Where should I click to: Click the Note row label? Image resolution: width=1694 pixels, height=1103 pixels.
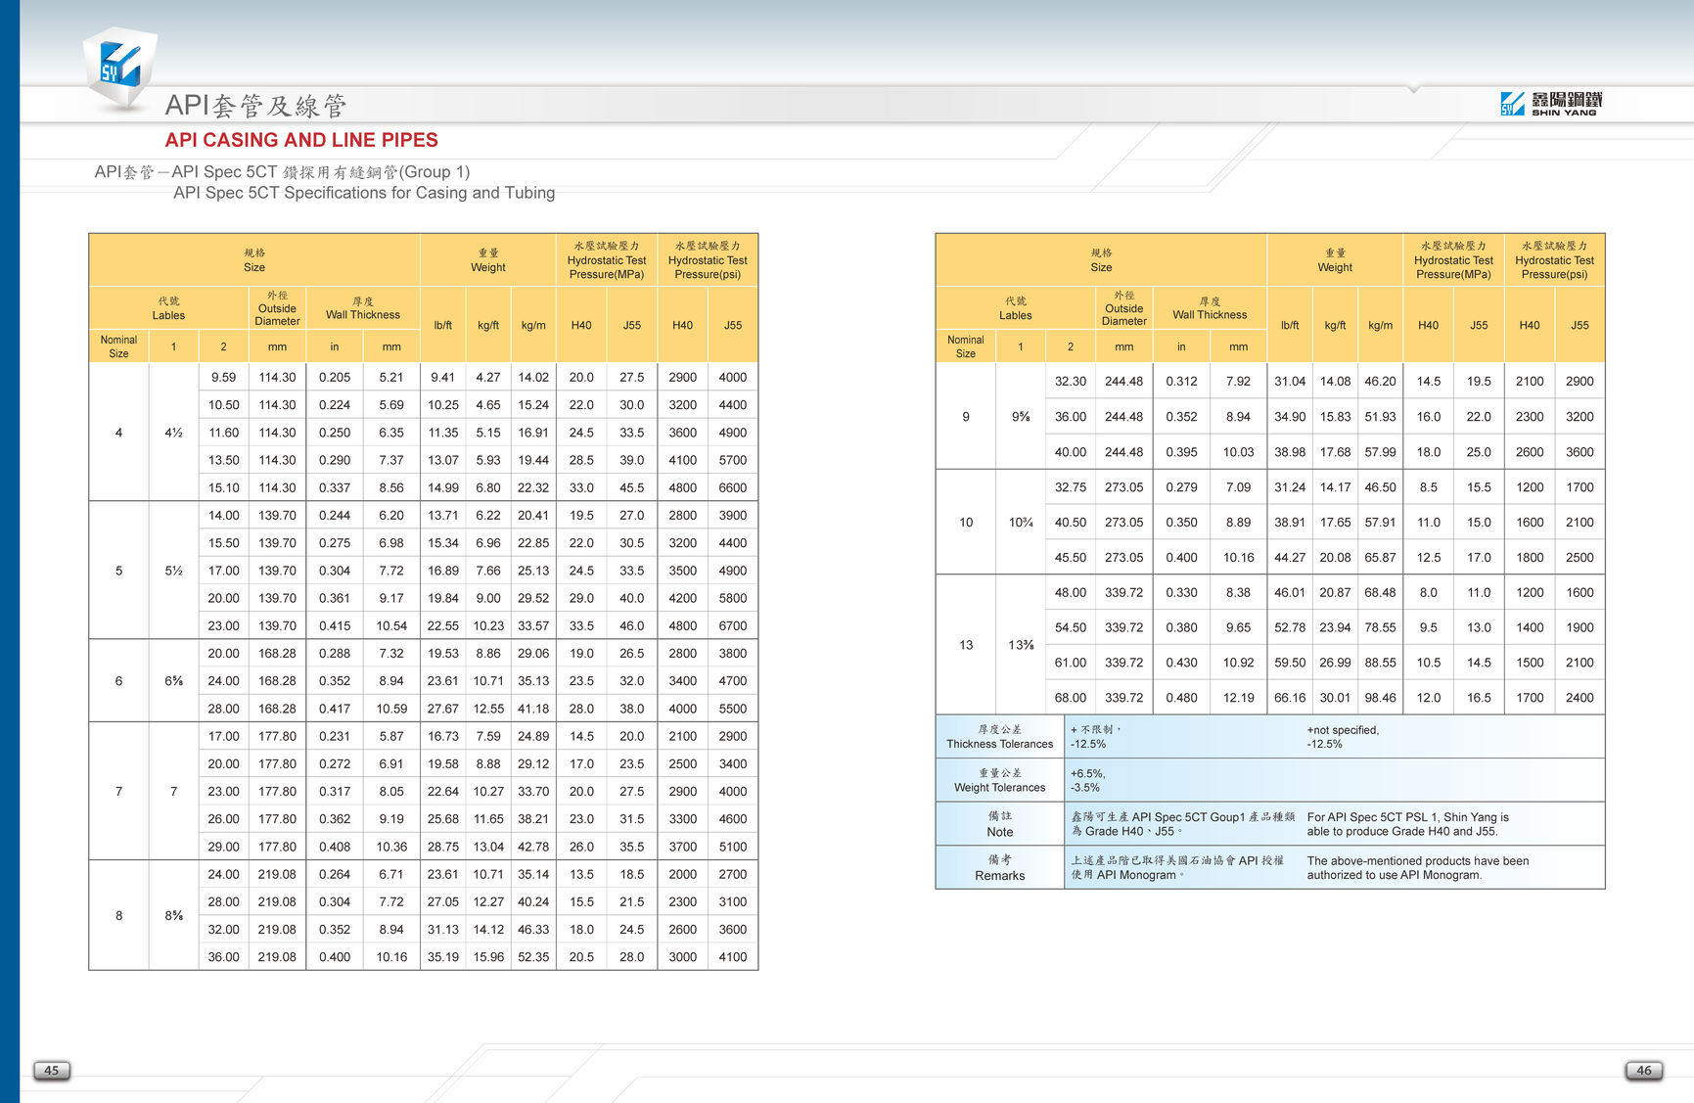[x=1000, y=824]
